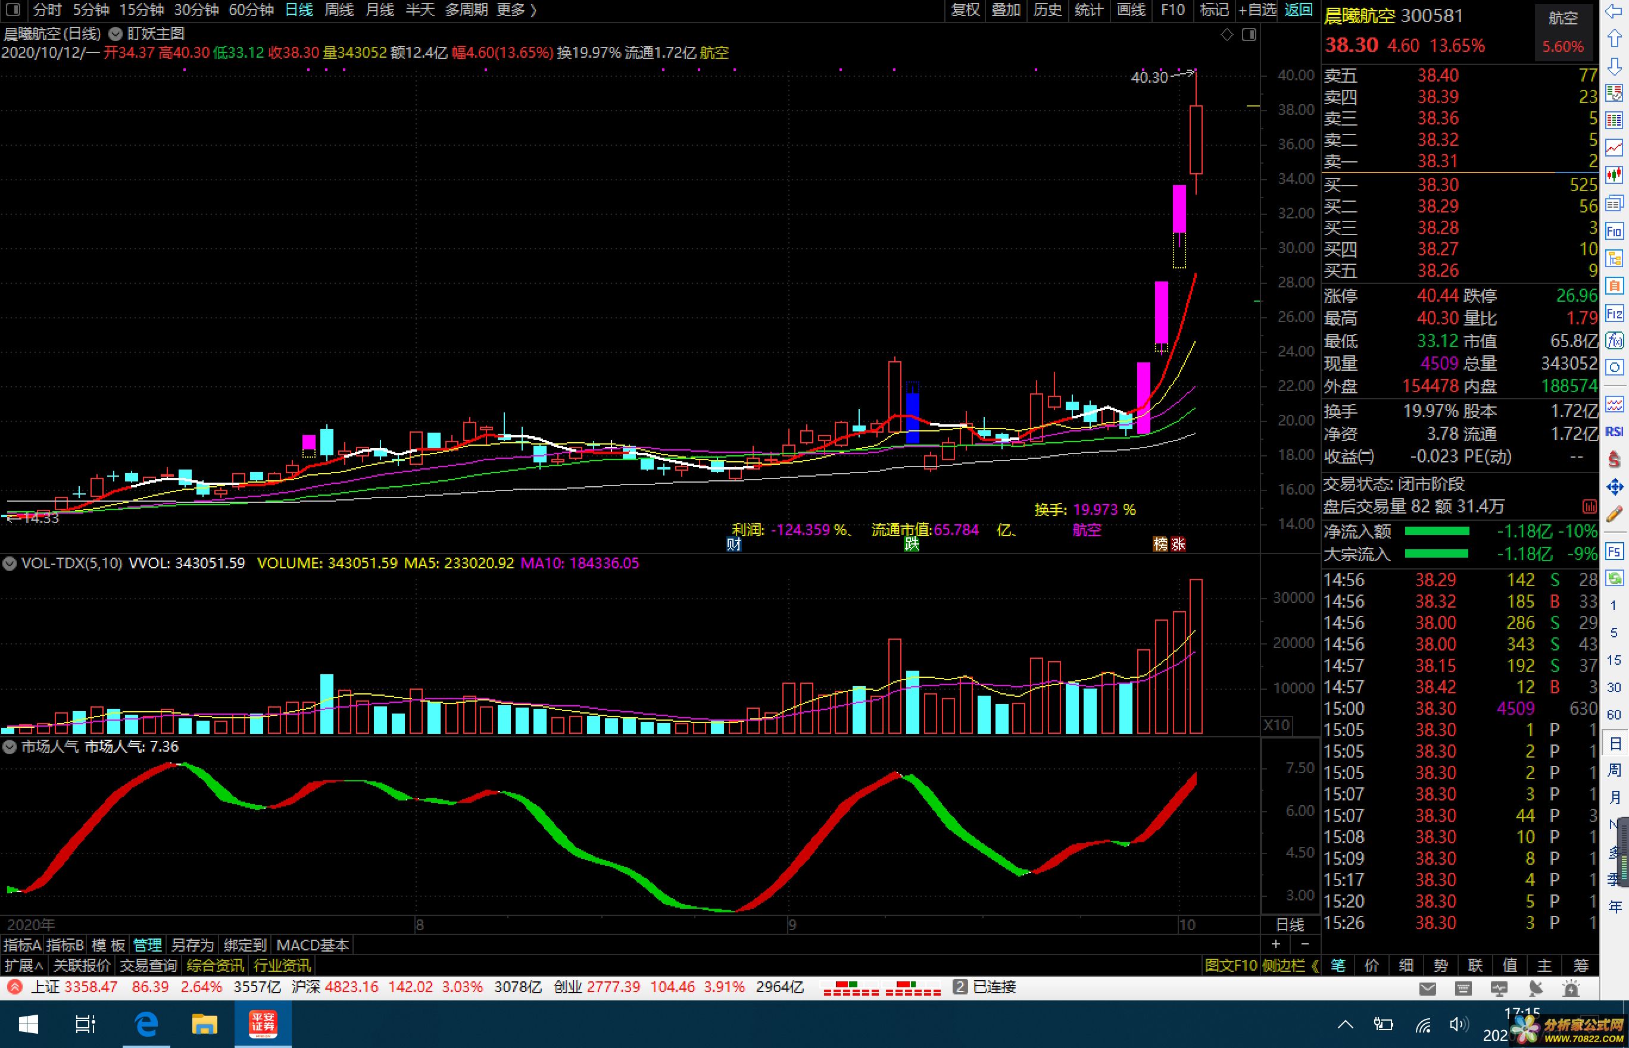Switch sidebar period to 5 minutes
This screenshot has width=1629, height=1048.
(1614, 632)
